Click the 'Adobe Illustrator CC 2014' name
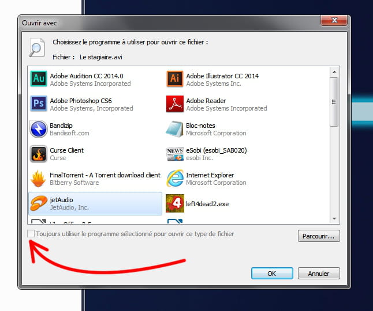373x311 pixels. (222, 76)
